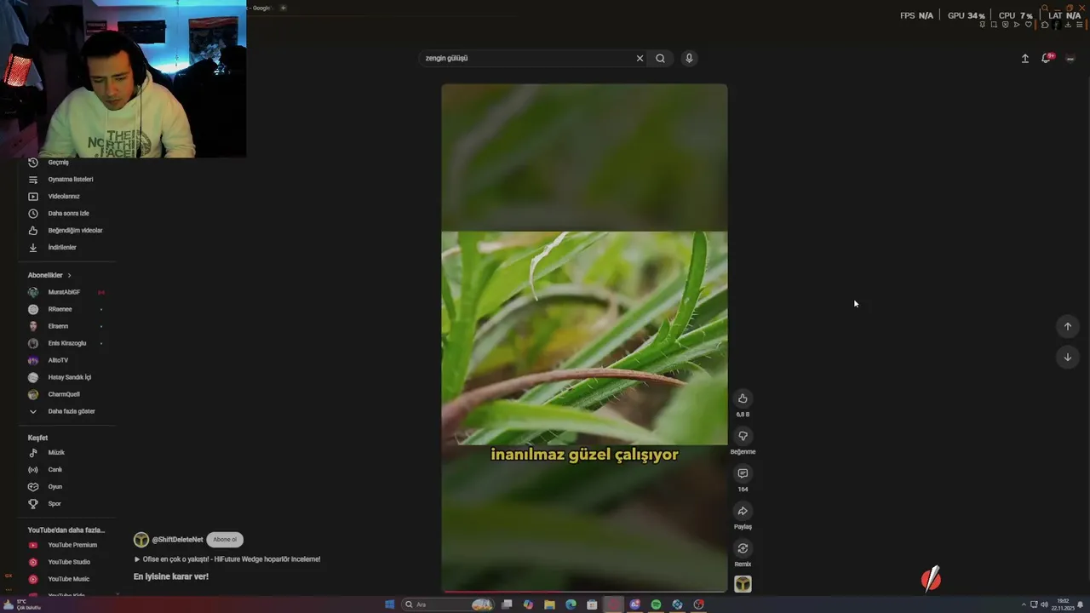Pause the Short by clicking the video

[x=584, y=337]
